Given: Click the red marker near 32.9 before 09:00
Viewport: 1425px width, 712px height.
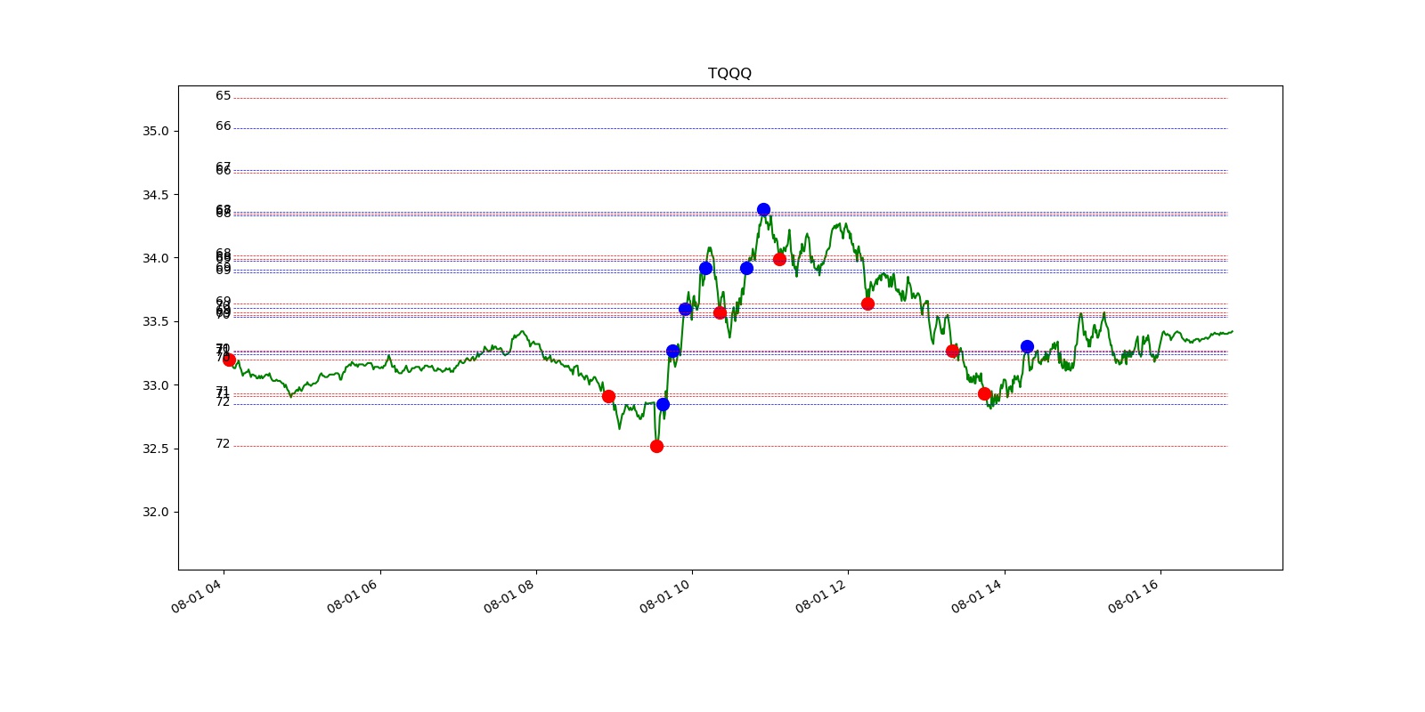Looking at the screenshot, I should (608, 396).
